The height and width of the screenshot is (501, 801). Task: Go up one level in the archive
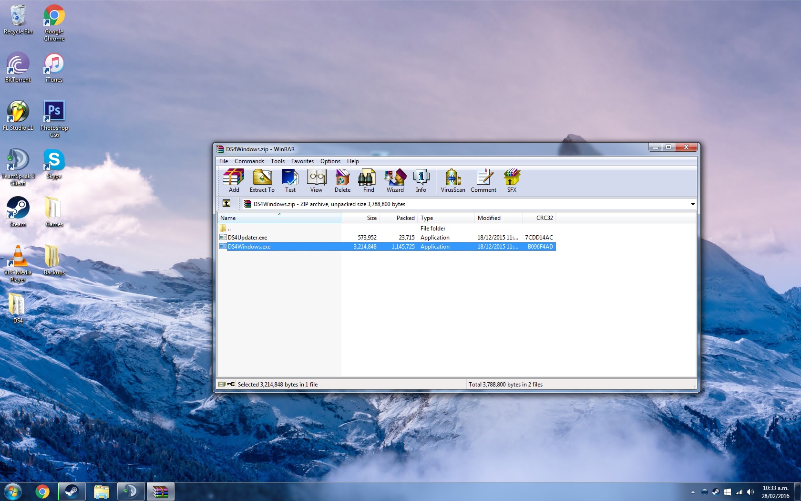pyautogui.click(x=226, y=204)
